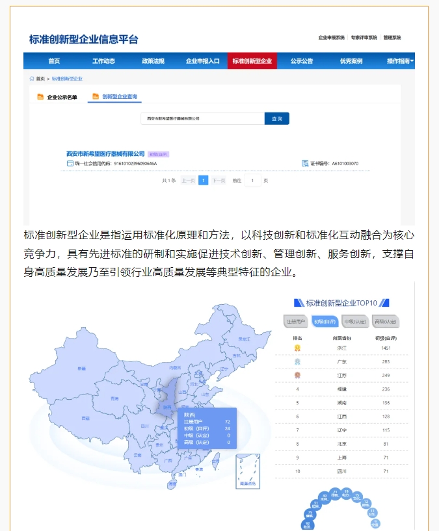Select the 中级(认定) ranking filter
Image resolution: width=439 pixels, height=531 pixels.
[355, 321]
